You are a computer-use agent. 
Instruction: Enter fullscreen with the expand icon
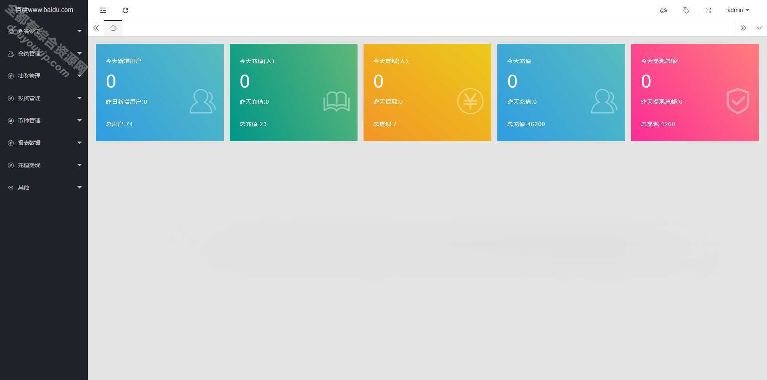(708, 10)
